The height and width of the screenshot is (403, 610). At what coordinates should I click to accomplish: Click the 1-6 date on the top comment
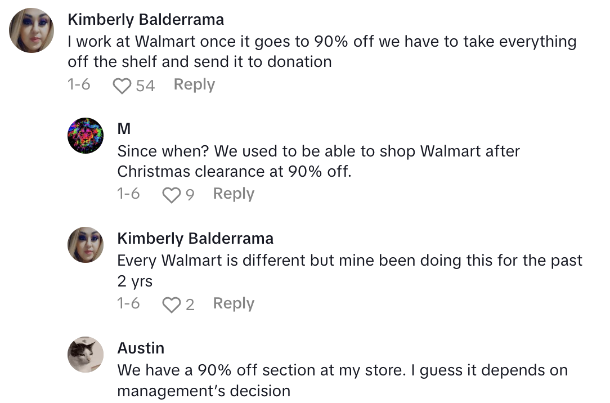[79, 84]
